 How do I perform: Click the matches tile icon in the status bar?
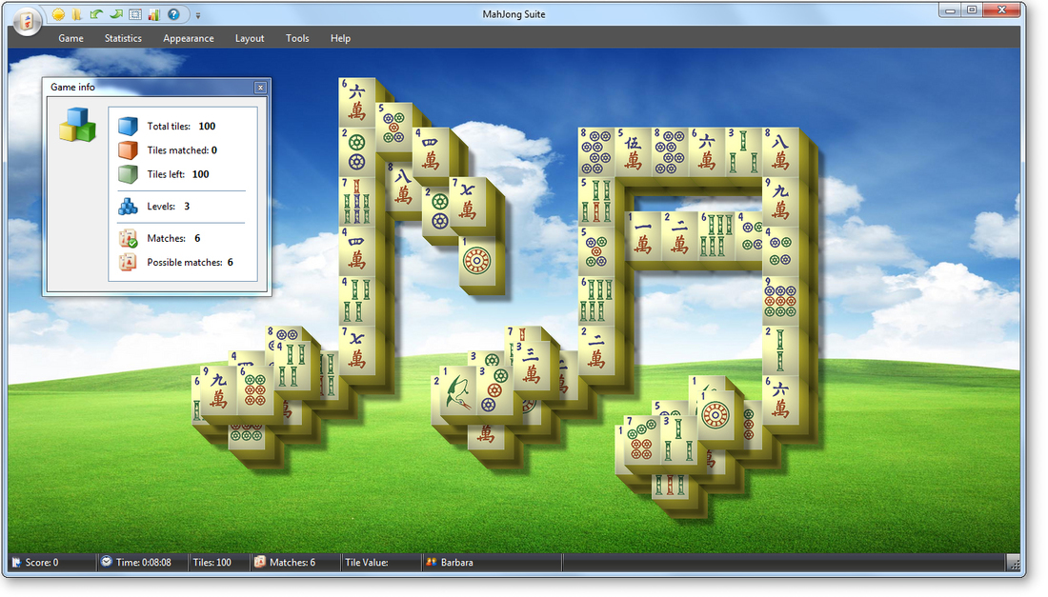260,562
